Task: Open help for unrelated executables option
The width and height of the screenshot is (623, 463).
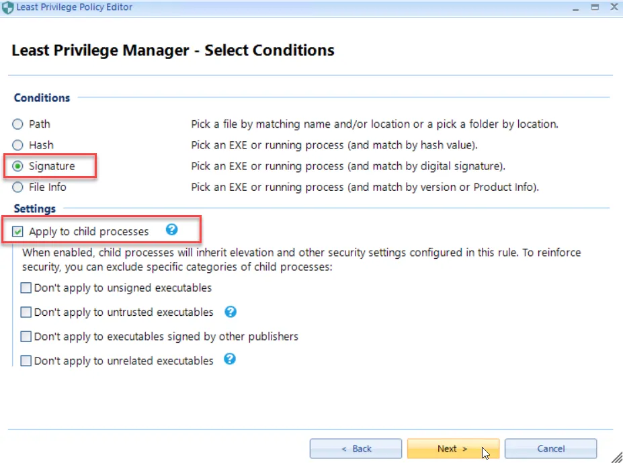Action: pos(229,360)
